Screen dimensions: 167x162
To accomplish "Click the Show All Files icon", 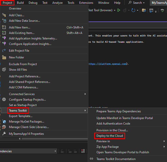I will point(4,70).
